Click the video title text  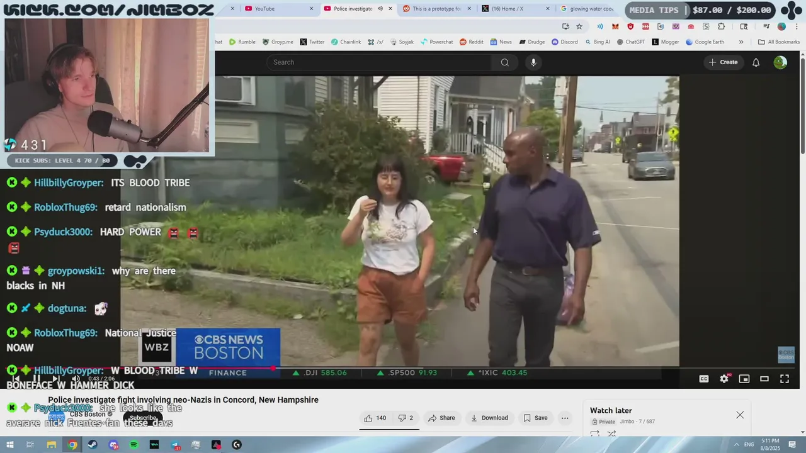click(183, 400)
